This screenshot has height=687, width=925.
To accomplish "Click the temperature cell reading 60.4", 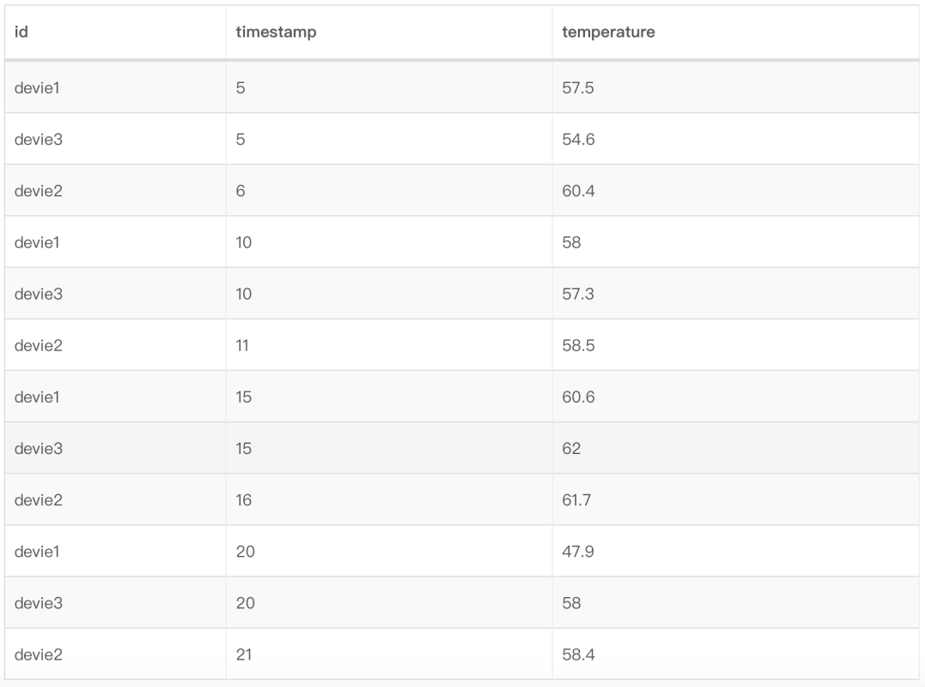I will point(578,191).
